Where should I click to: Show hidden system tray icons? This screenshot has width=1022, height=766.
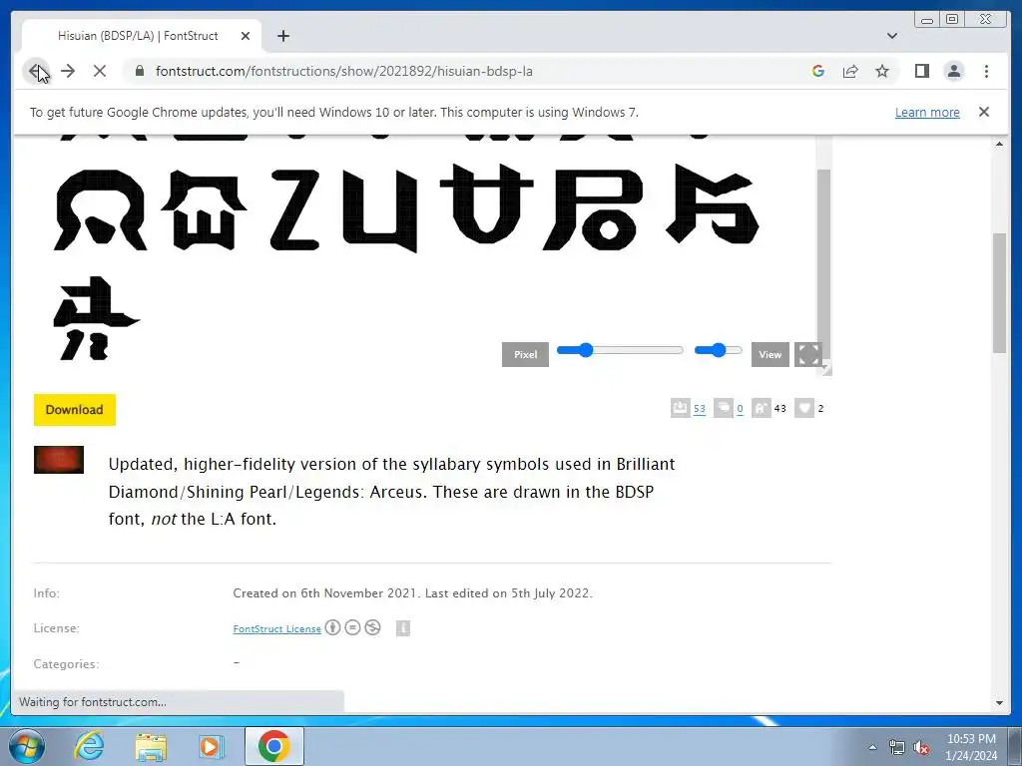(872, 747)
